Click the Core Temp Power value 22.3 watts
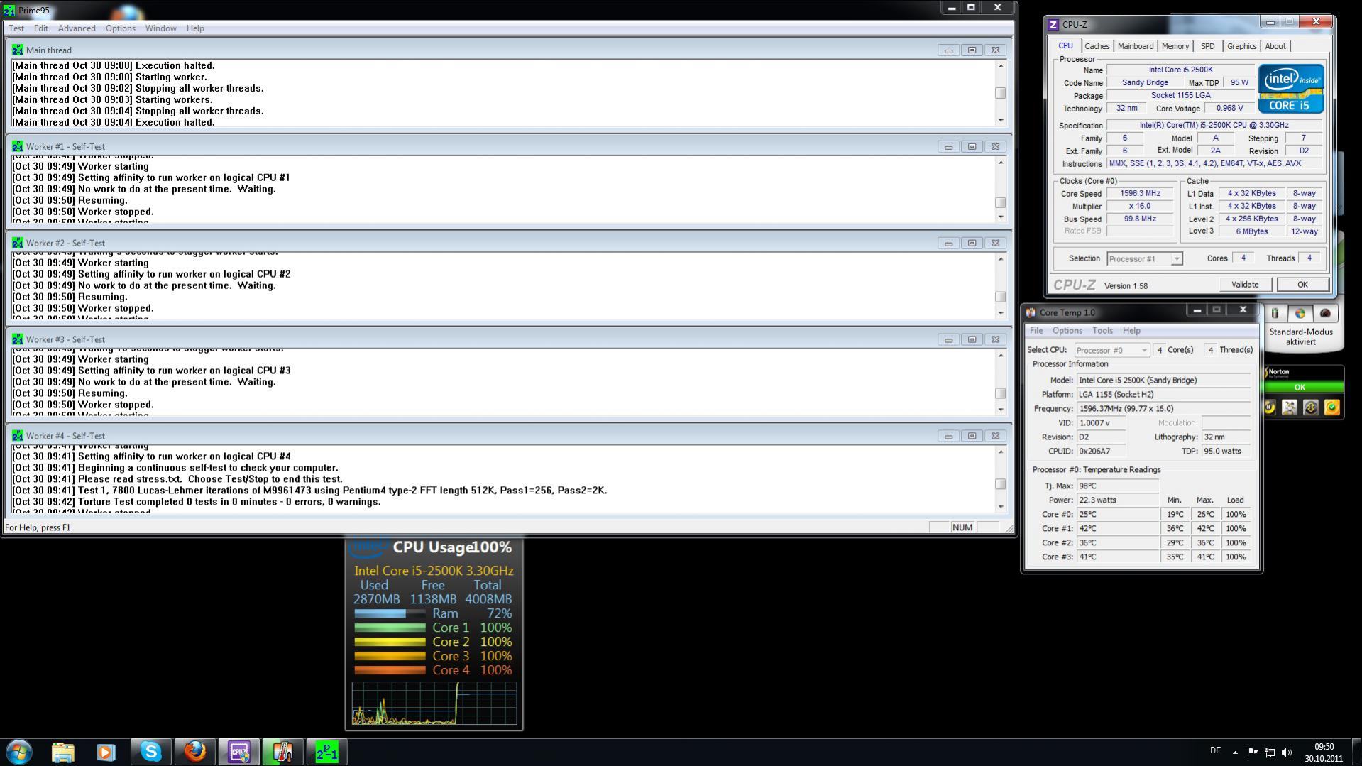Viewport: 1362px width, 766px height. (x=1118, y=500)
